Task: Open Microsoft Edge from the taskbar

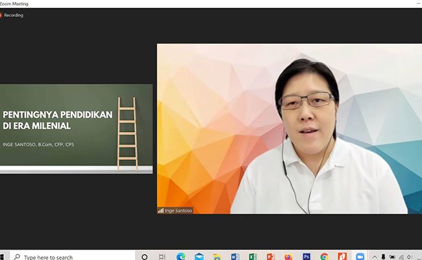Action: [x=181, y=256]
